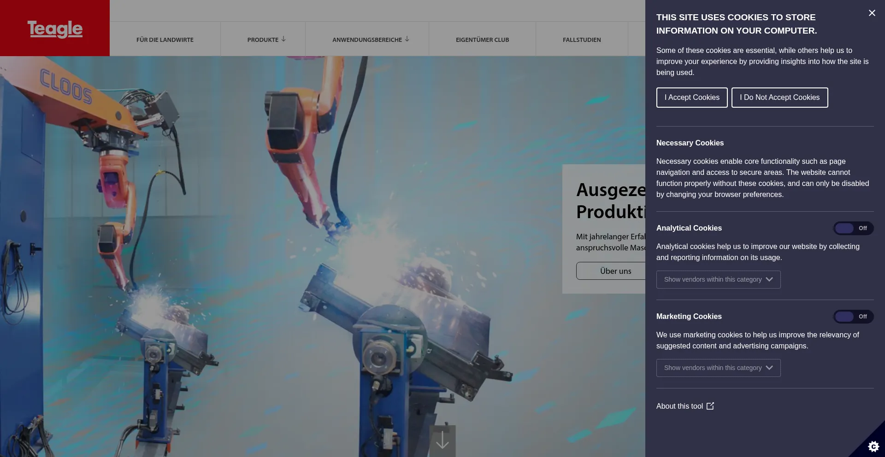Enable the Analytical Cookies toggle
885x457 pixels.
click(x=853, y=228)
